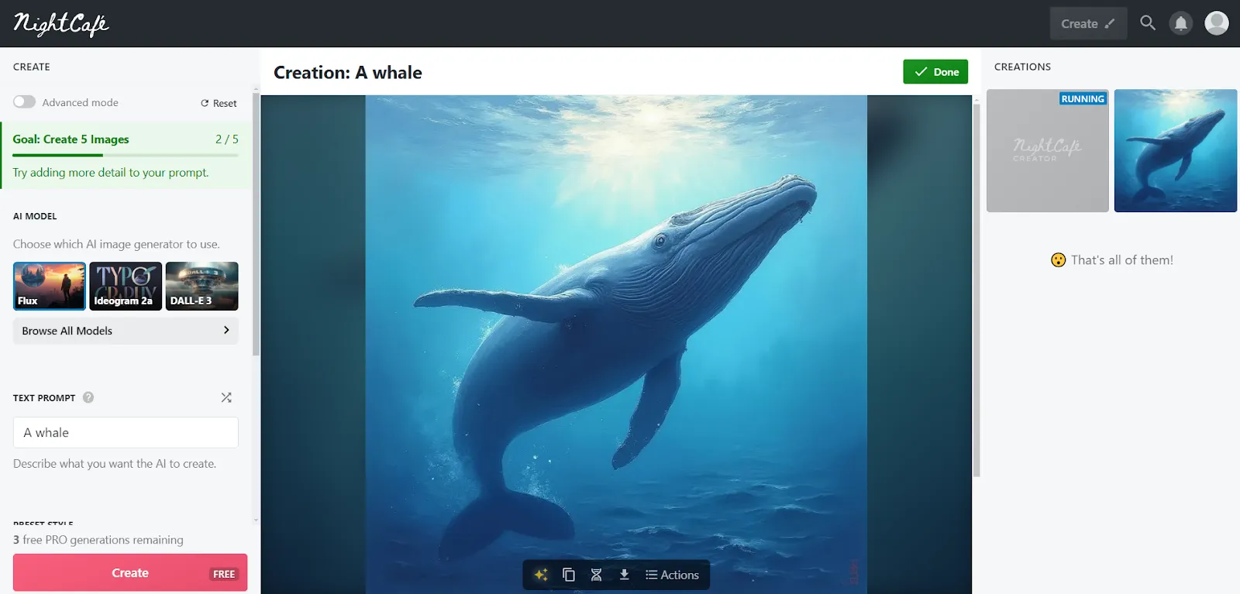Open the user profile avatar
Image resolution: width=1240 pixels, height=594 pixels.
(x=1216, y=23)
